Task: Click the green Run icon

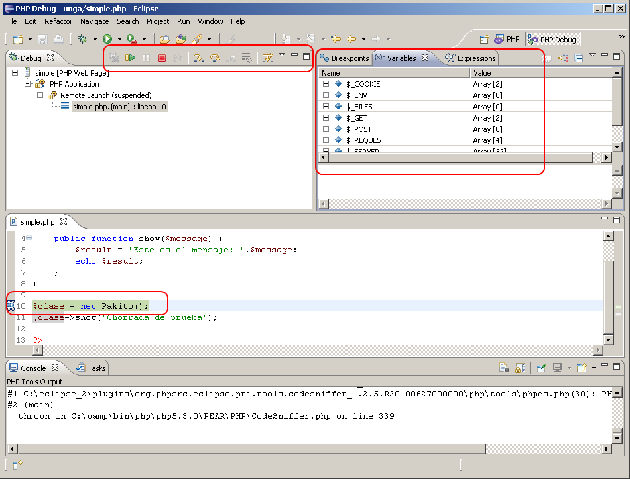Action: [x=107, y=39]
